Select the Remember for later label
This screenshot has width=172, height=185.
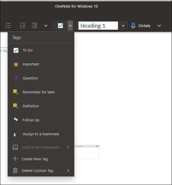pyautogui.click(x=39, y=92)
